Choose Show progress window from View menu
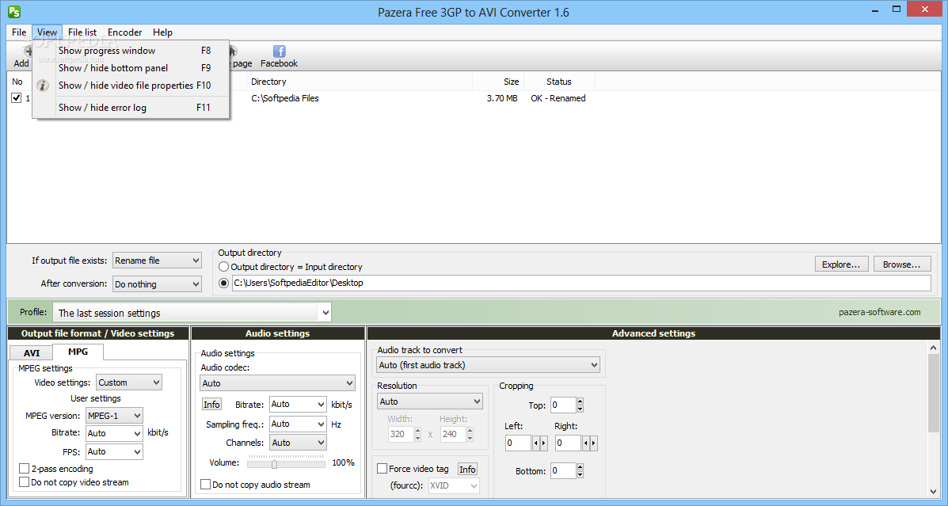 [131, 51]
